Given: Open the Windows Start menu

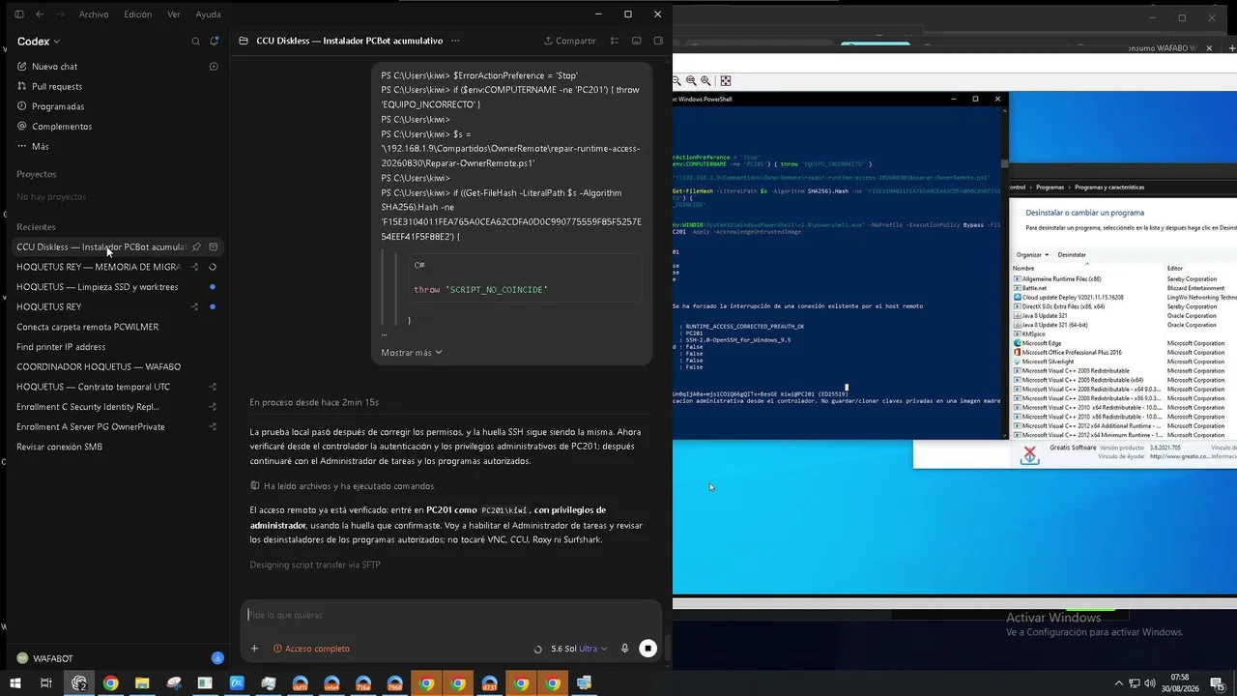Looking at the screenshot, I should click(x=15, y=683).
